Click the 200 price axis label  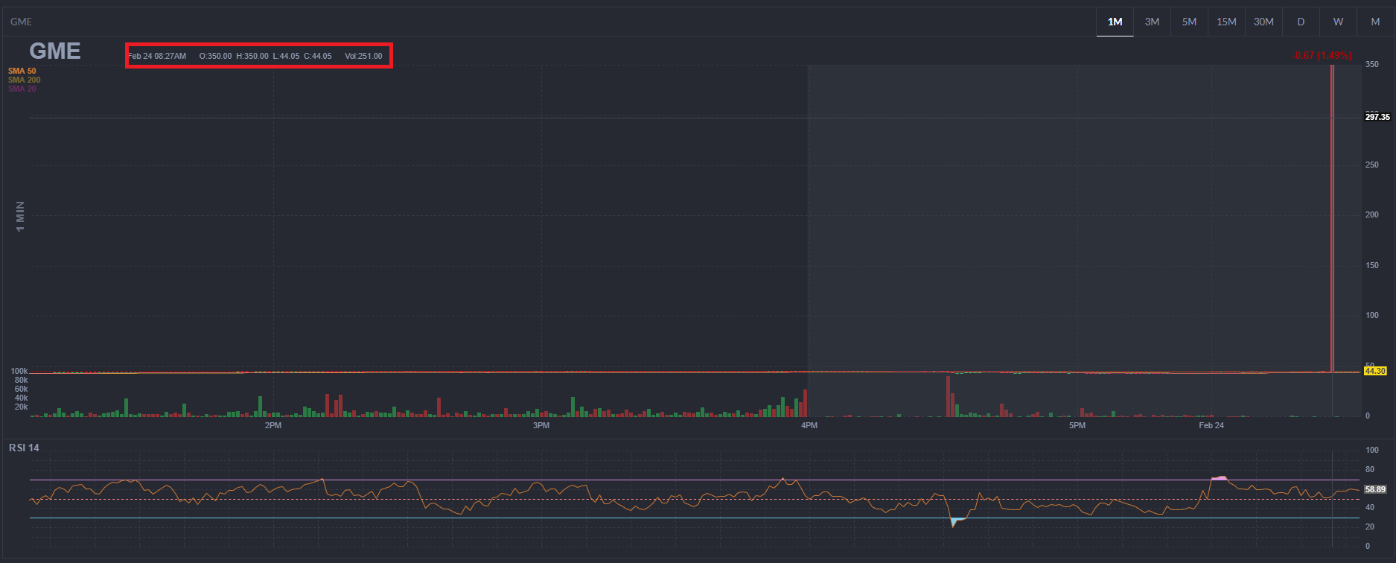click(1372, 214)
